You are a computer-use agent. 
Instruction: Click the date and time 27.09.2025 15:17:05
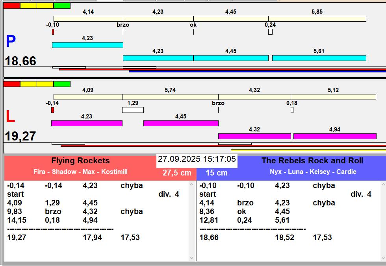point(197,159)
